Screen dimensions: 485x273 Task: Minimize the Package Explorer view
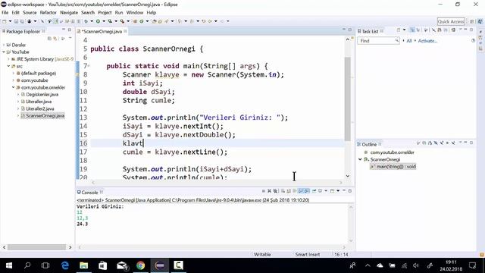(x=64, y=30)
